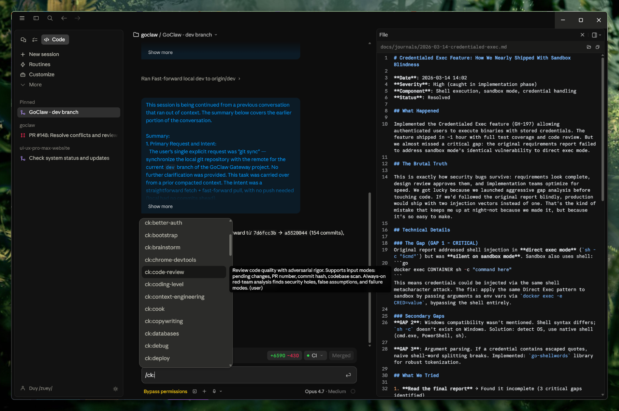Go back with the left arrow
The image size is (619, 411).
pos(64,18)
